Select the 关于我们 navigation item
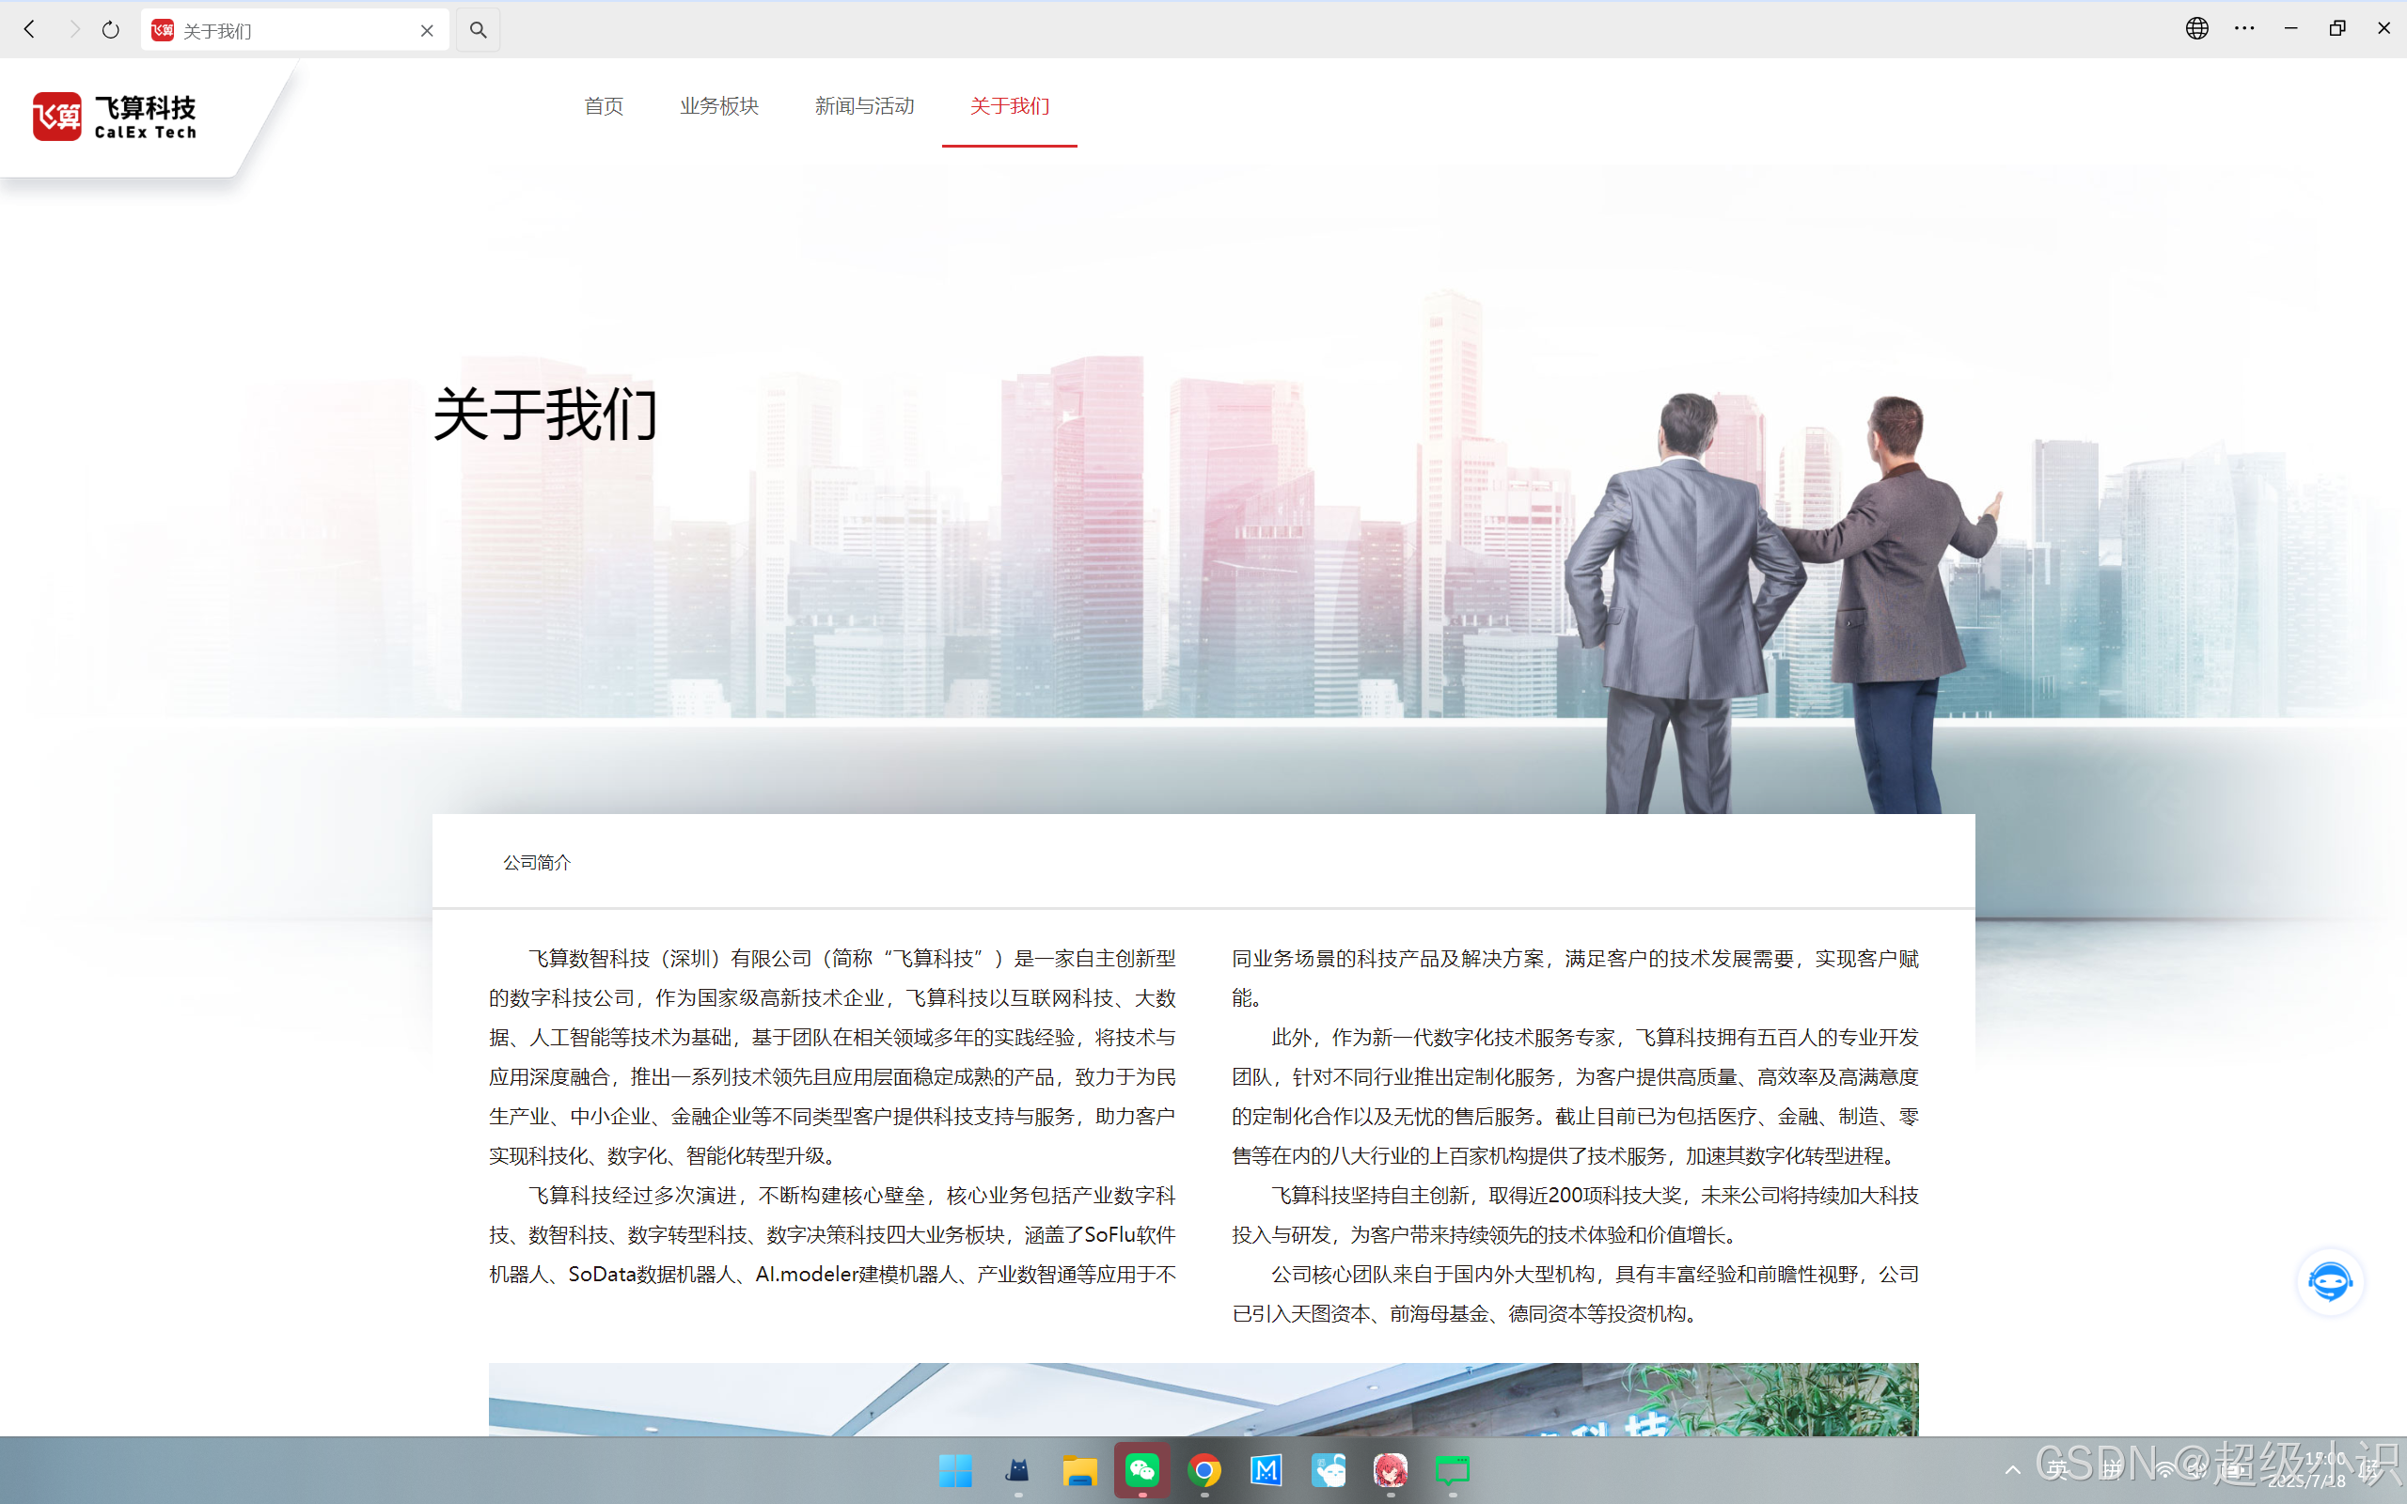 coord(1010,105)
